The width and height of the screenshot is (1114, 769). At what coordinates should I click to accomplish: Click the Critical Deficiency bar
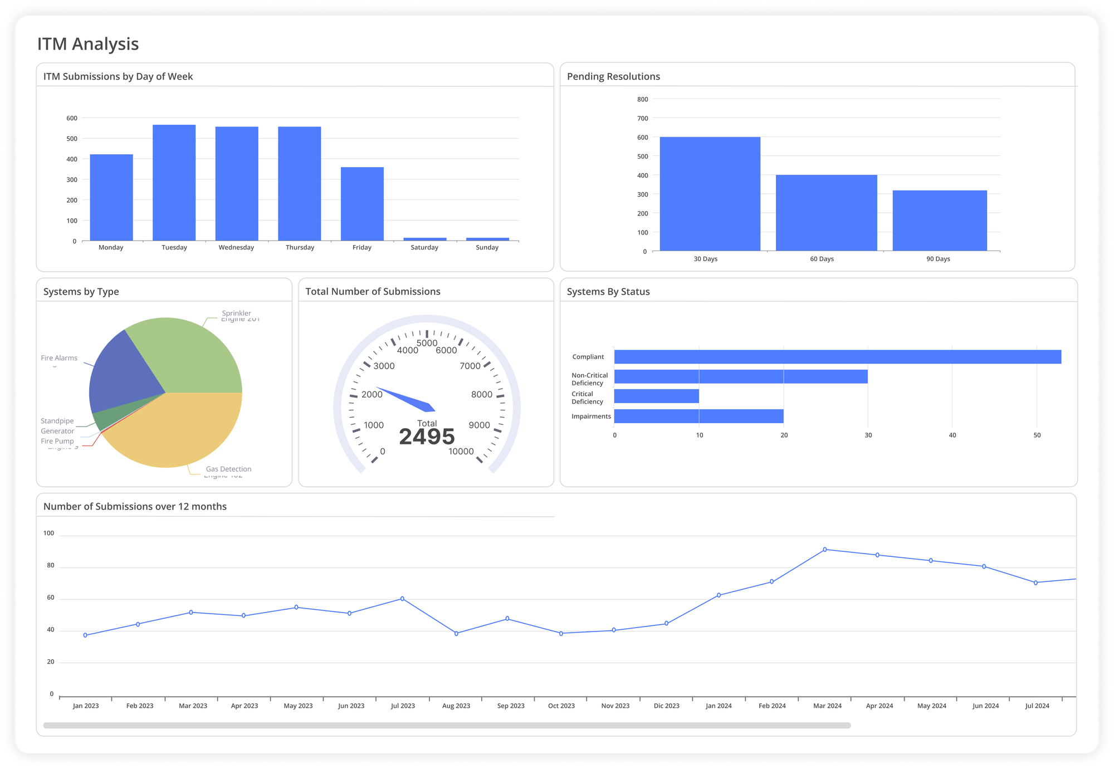pyautogui.click(x=656, y=396)
